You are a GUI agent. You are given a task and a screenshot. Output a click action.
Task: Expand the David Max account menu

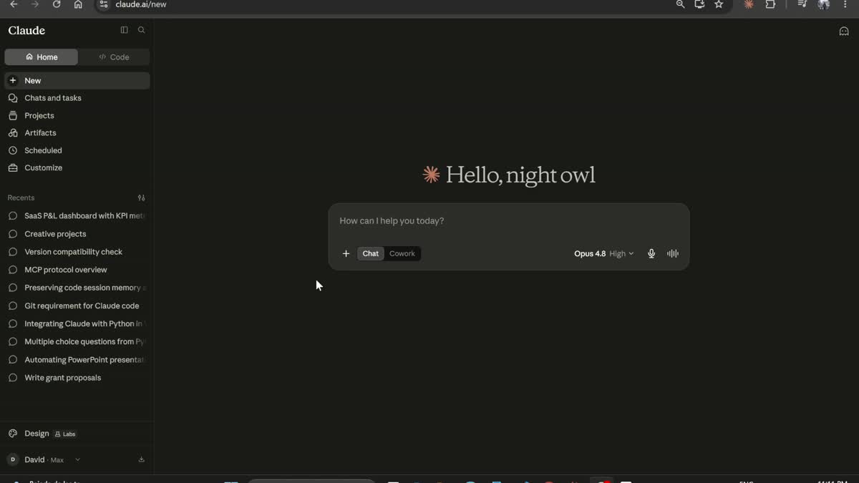click(x=44, y=459)
